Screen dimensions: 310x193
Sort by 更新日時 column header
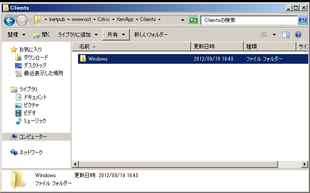217,46
